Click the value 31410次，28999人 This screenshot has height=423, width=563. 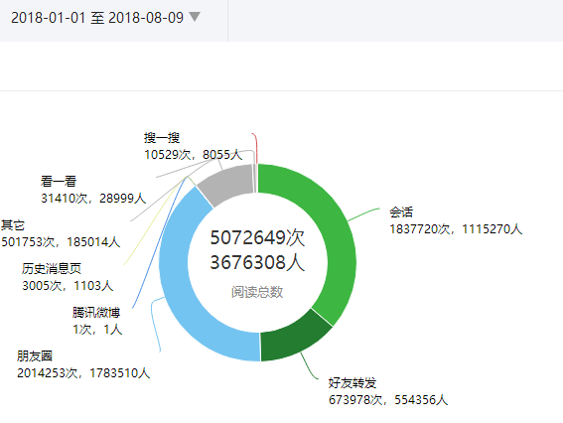pyautogui.click(x=93, y=199)
